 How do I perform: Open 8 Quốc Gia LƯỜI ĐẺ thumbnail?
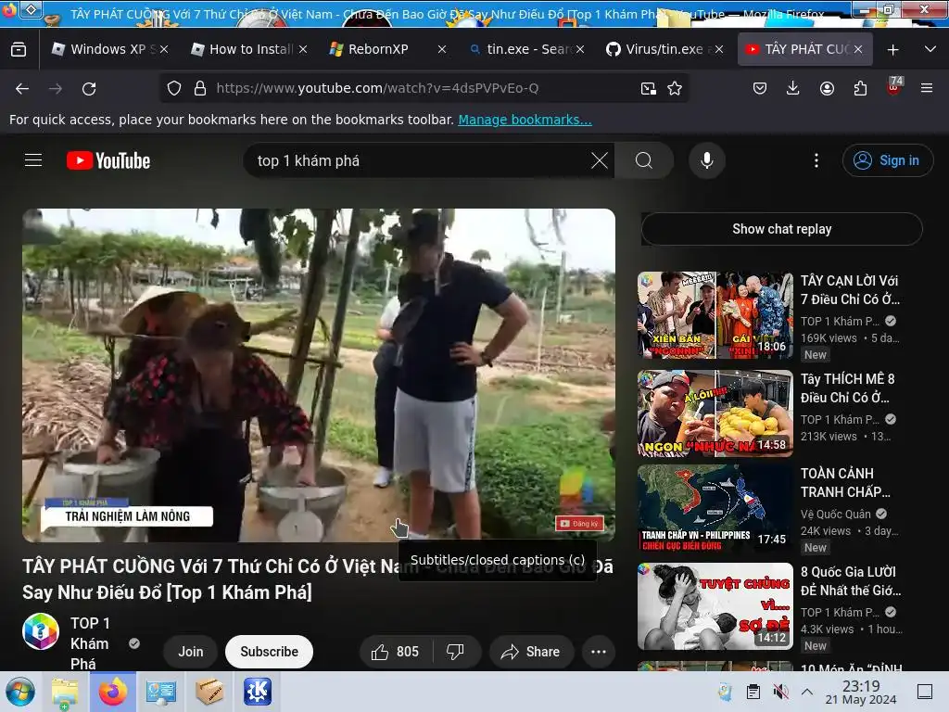point(715,606)
